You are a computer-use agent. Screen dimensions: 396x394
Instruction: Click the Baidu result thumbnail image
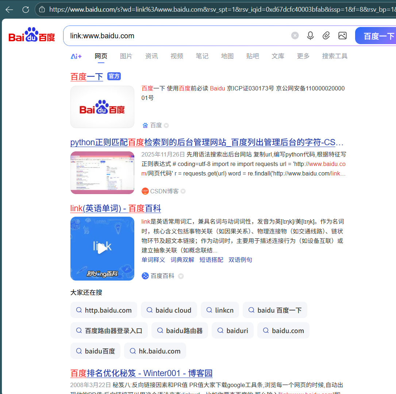tap(102, 107)
